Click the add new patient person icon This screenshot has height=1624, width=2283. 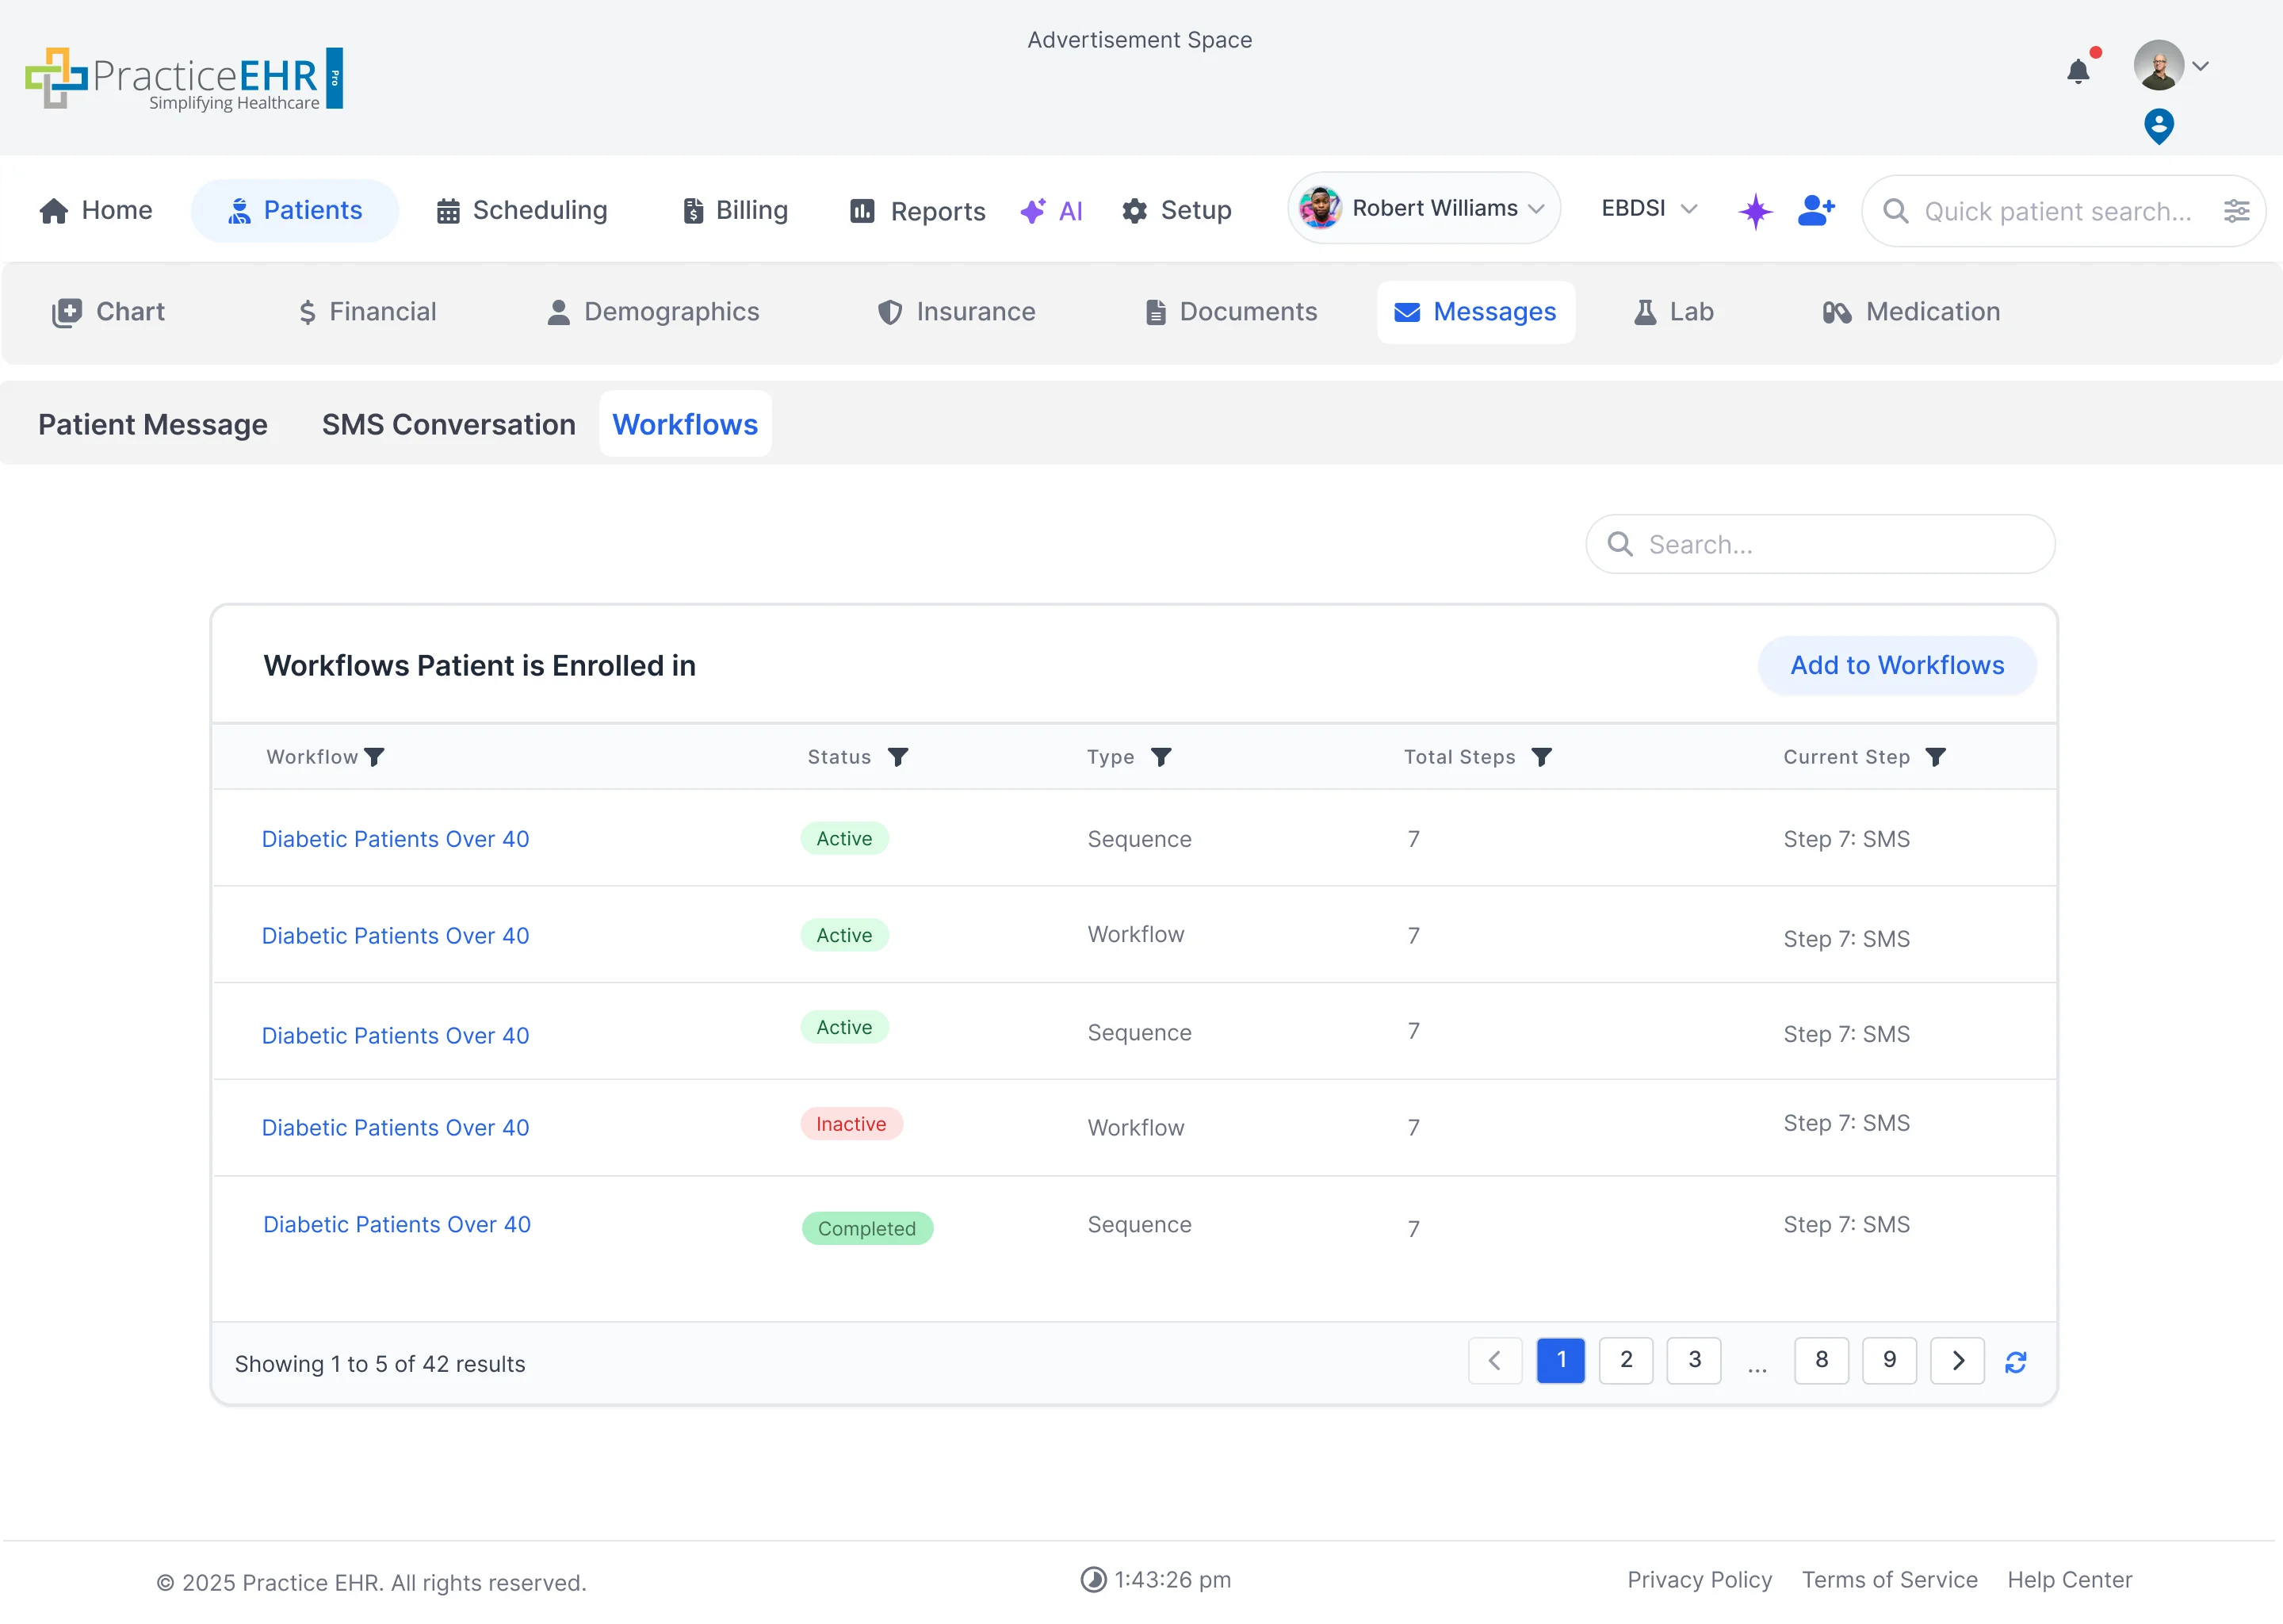(1816, 210)
